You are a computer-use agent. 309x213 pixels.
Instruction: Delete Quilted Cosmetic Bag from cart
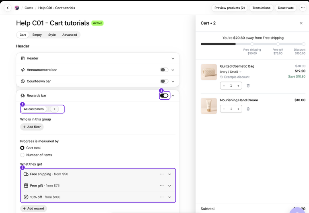(248, 86)
